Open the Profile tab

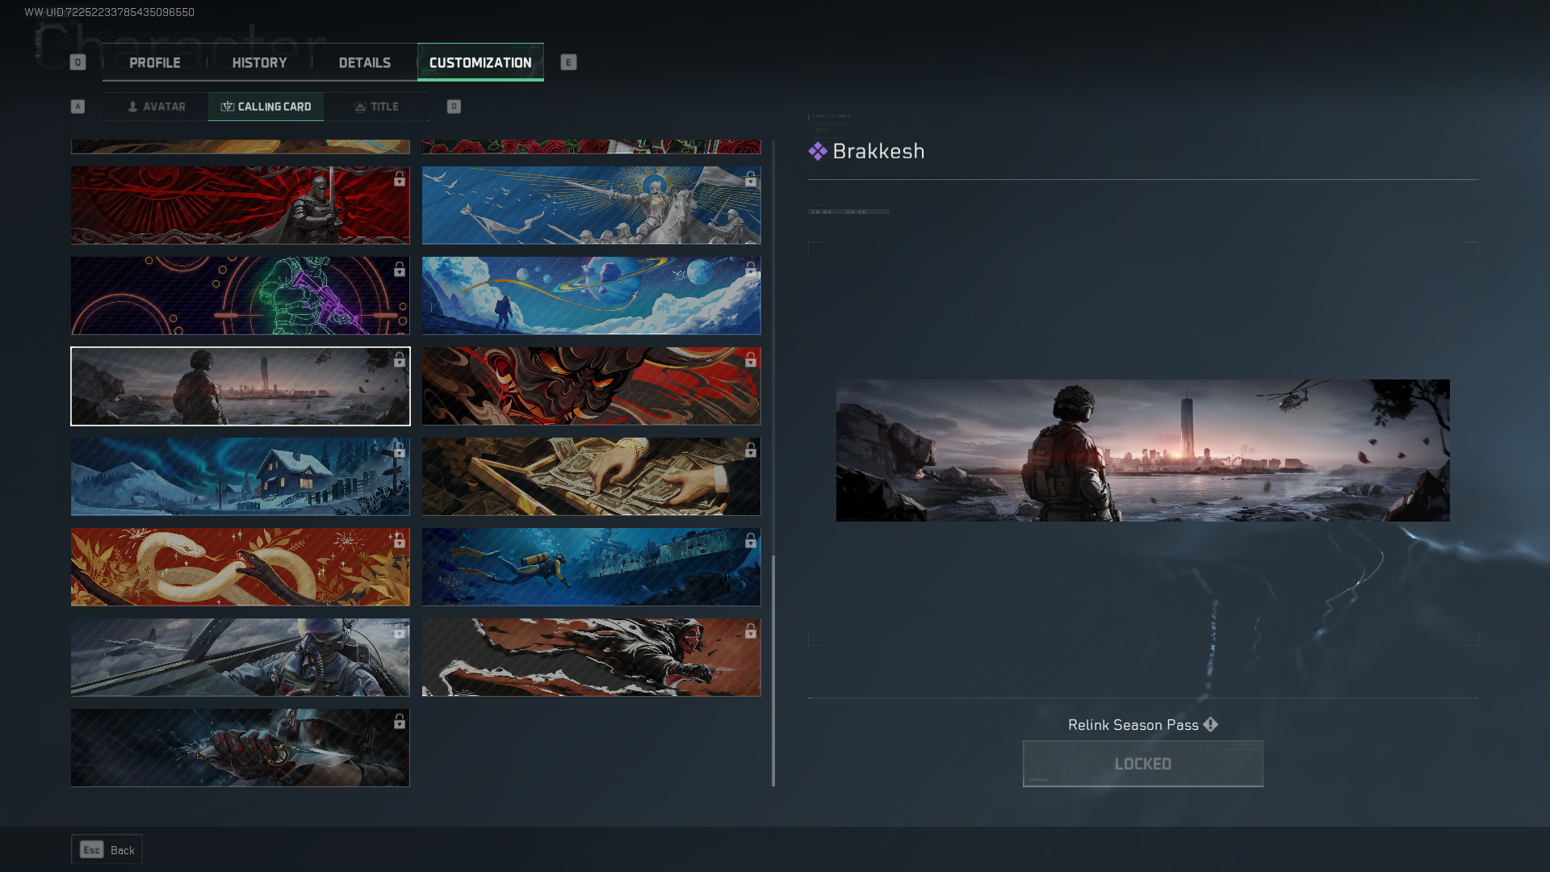(155, 63)
